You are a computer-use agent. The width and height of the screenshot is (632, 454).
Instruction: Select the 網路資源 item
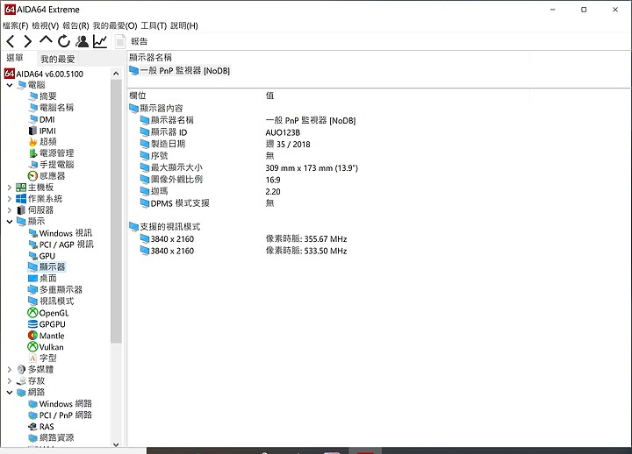point(51,437)
